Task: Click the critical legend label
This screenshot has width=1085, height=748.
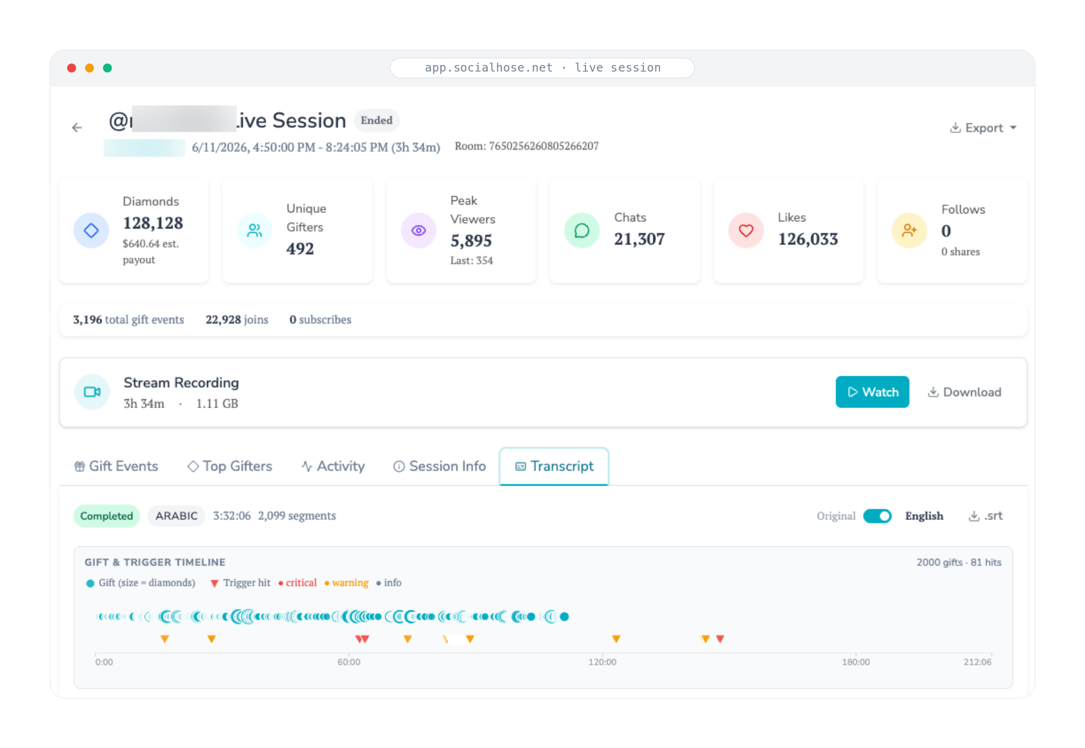Action: pyautogui.click(x=301, y=583)
